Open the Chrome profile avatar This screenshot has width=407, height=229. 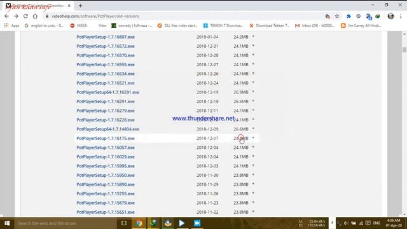pyautogui.click(x=390, y=16)
